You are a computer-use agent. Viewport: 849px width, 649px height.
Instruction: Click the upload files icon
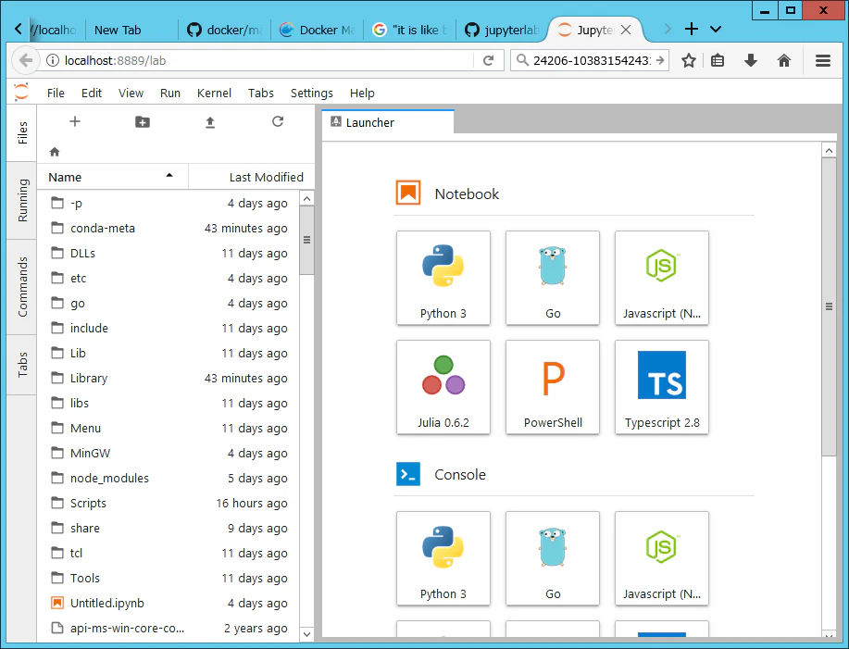tap(210, 122)
